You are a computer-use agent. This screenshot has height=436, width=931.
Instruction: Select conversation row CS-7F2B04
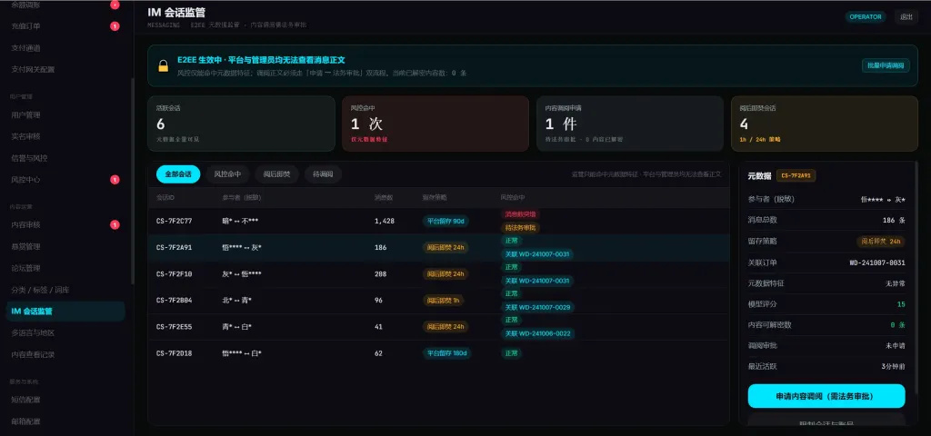point(439,301)
